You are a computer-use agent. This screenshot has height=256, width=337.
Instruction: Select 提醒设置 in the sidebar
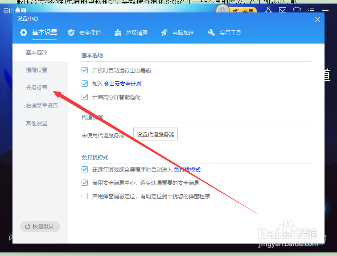tap(37, 70)
